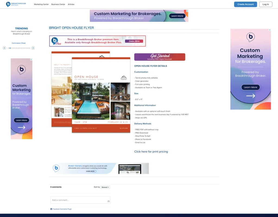278x217 pixels.
Task: Open the Marketing Center menu
Action: coord(41,4)
